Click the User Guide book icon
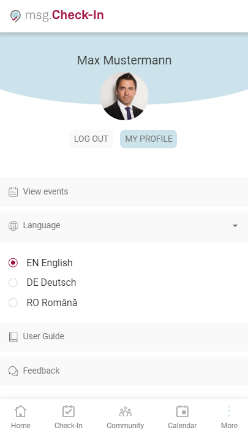 13,337
